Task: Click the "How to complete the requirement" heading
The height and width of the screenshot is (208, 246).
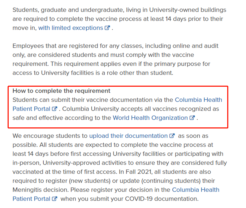Action: point(61,91)
